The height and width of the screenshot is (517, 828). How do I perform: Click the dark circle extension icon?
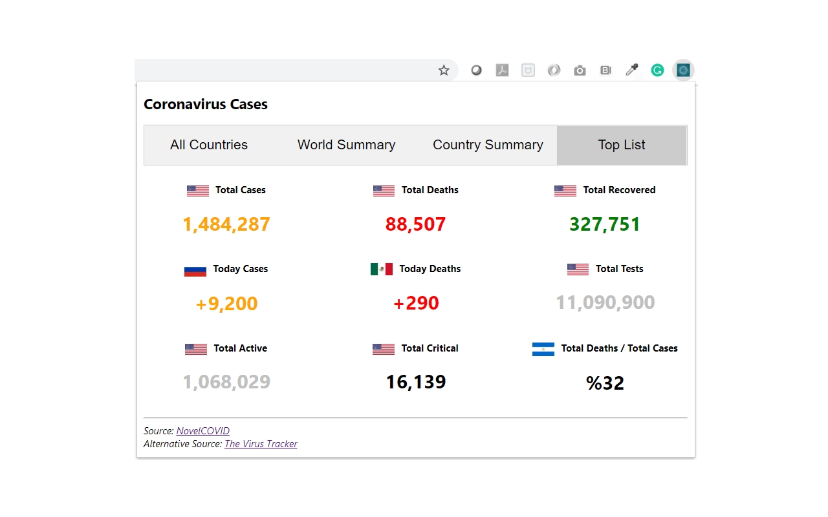[476, 70]
